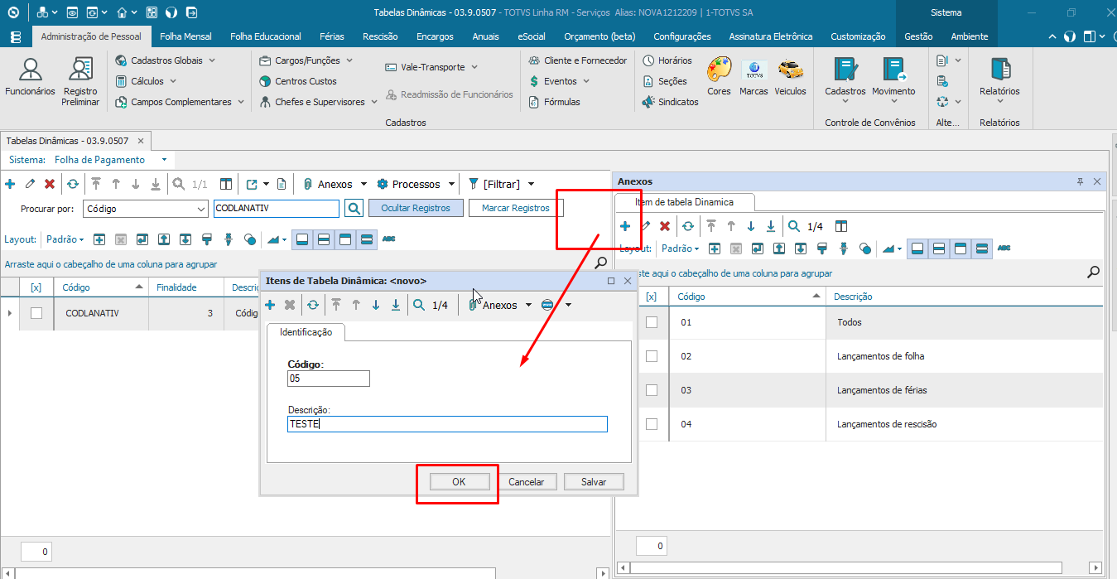The image size is (1117, 579).
Task: Expand the [Filtrar] dropdown
Action: coord(531,184)
